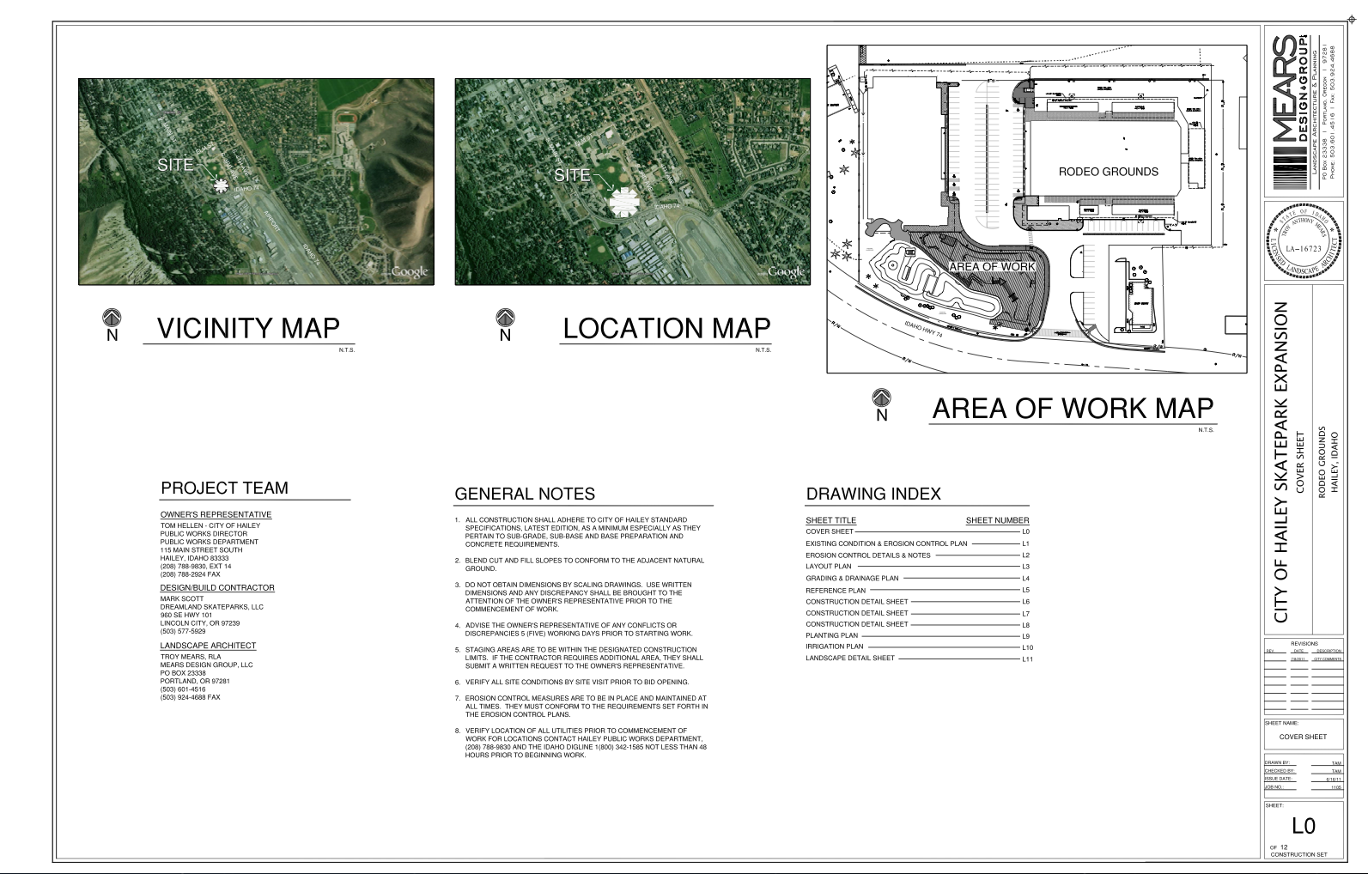Click the north arrow beside Location Map

pyautogui.click(x=505, y=325)
